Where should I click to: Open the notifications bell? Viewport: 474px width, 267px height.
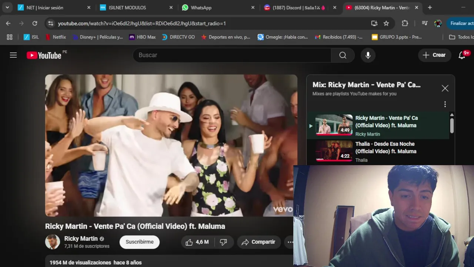click(x=462, y=55)
